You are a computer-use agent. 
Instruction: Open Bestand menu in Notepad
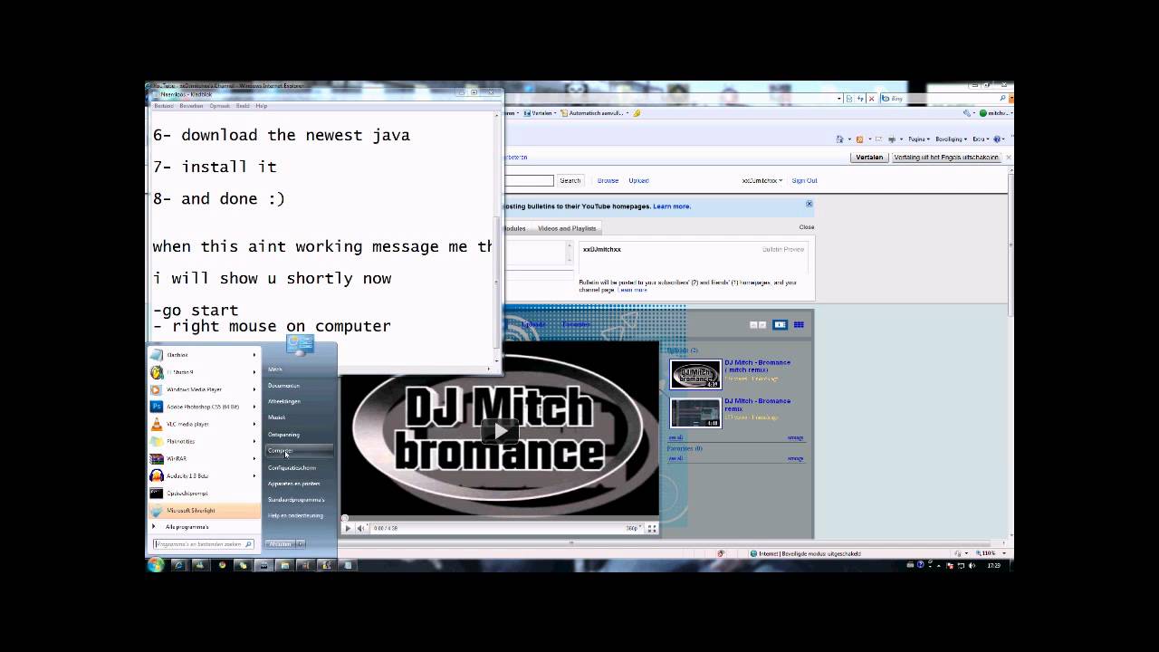pyautogui.click(x=164, y=106)
